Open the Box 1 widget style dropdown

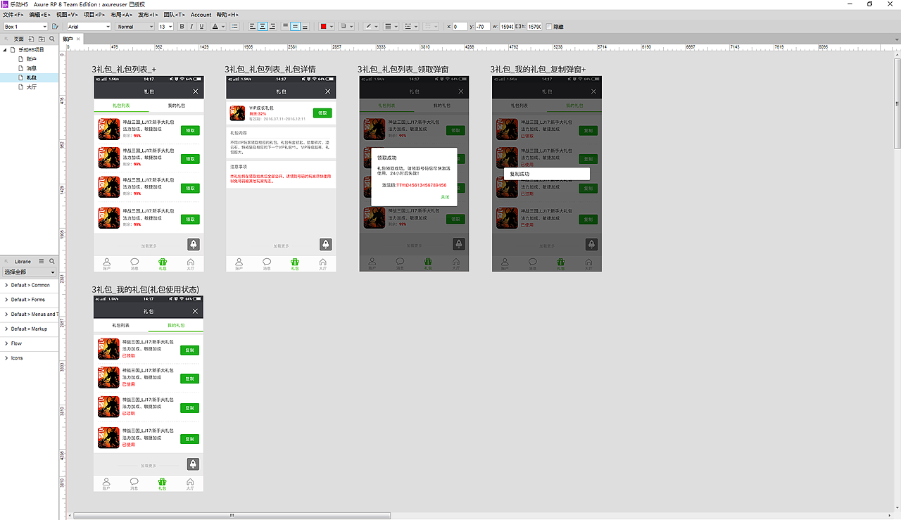25,27
